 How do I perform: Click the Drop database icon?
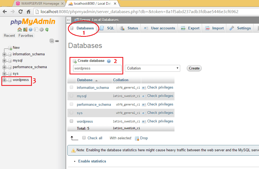point(137,138)
